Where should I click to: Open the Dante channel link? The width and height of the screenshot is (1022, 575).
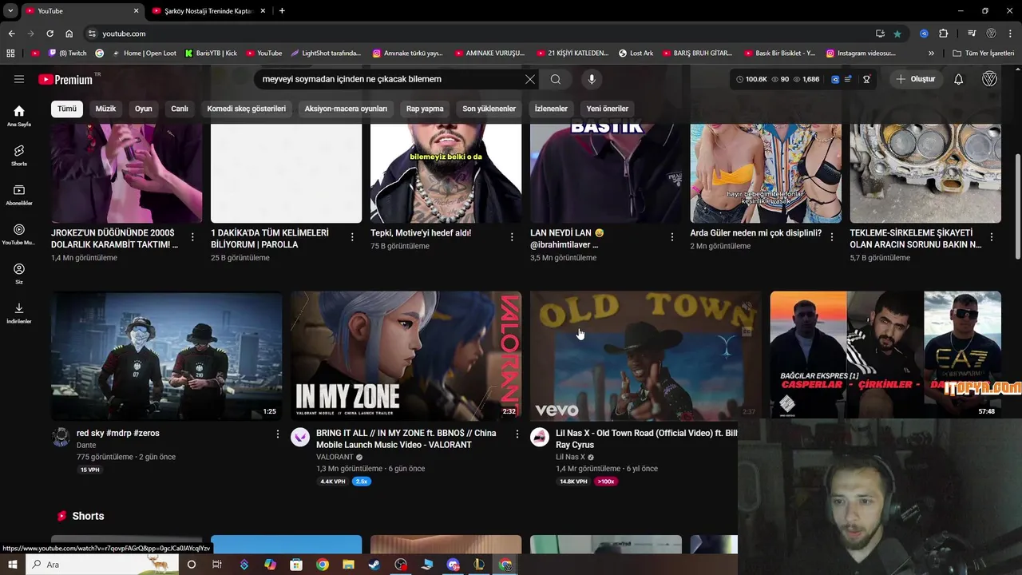[x=86, y=446]
